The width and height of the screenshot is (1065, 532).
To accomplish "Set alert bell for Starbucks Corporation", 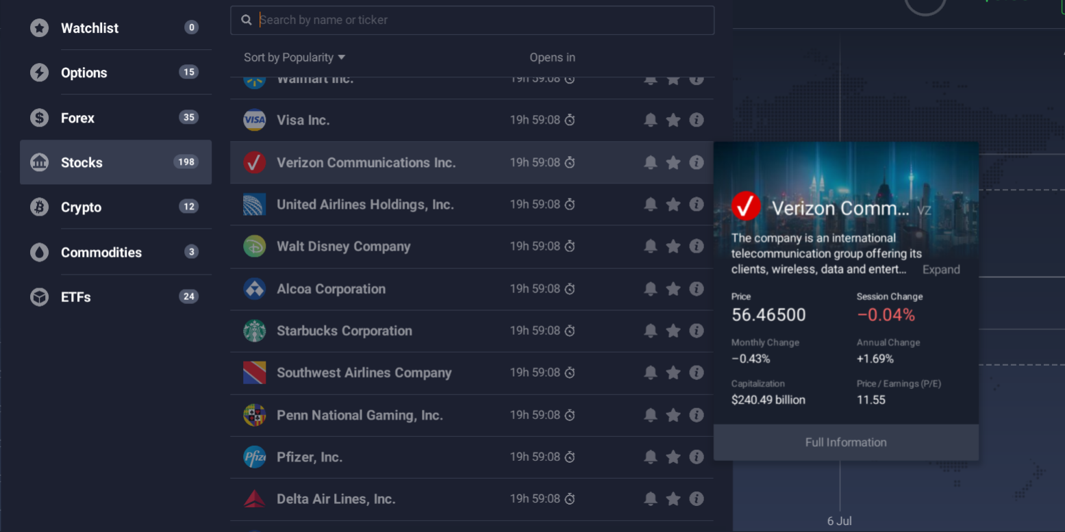I will point(651,331).
